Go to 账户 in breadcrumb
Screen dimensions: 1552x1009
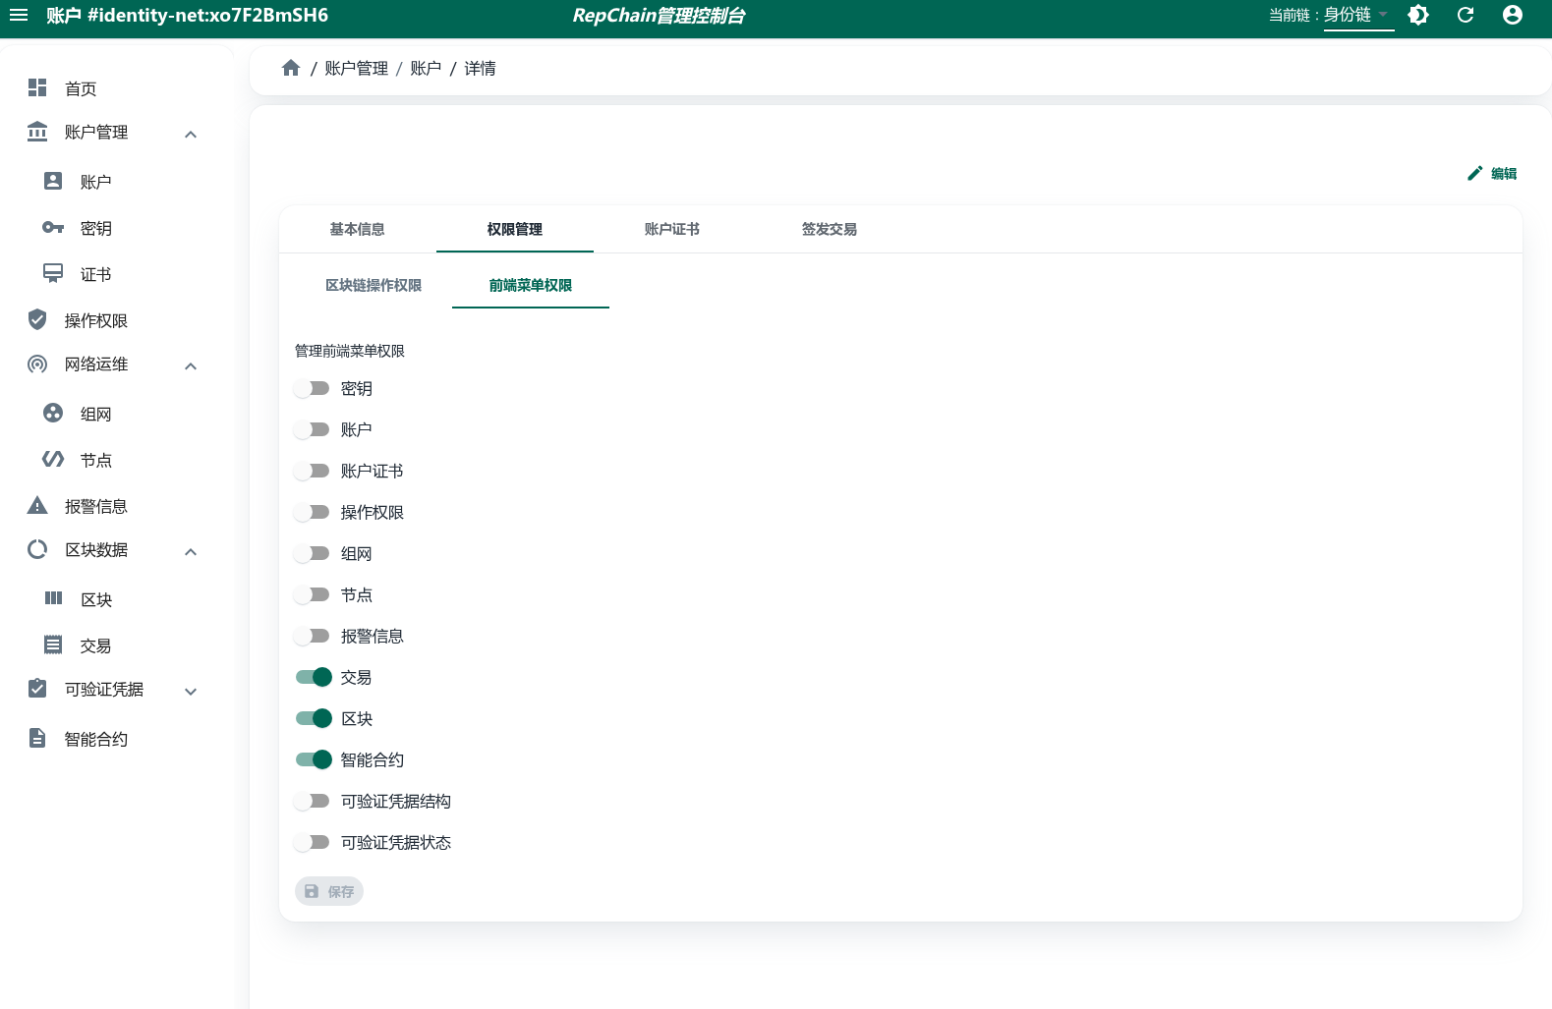point(426,68)
